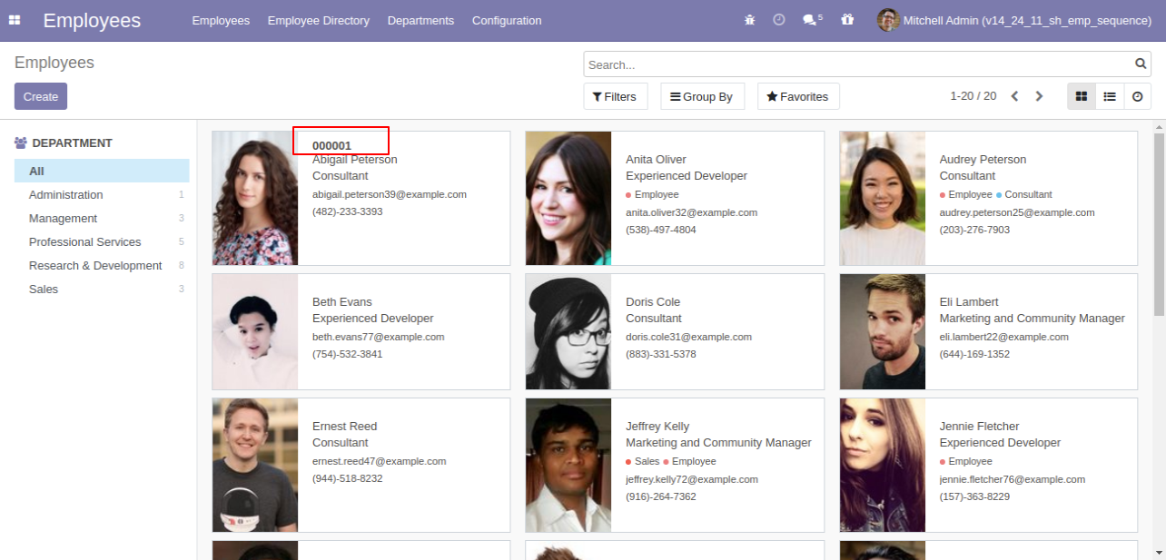This screenshot has height=560, width=1166.
Task: Open Jeffrey Kelly's photo thumbnail
Action: point(568,465)
